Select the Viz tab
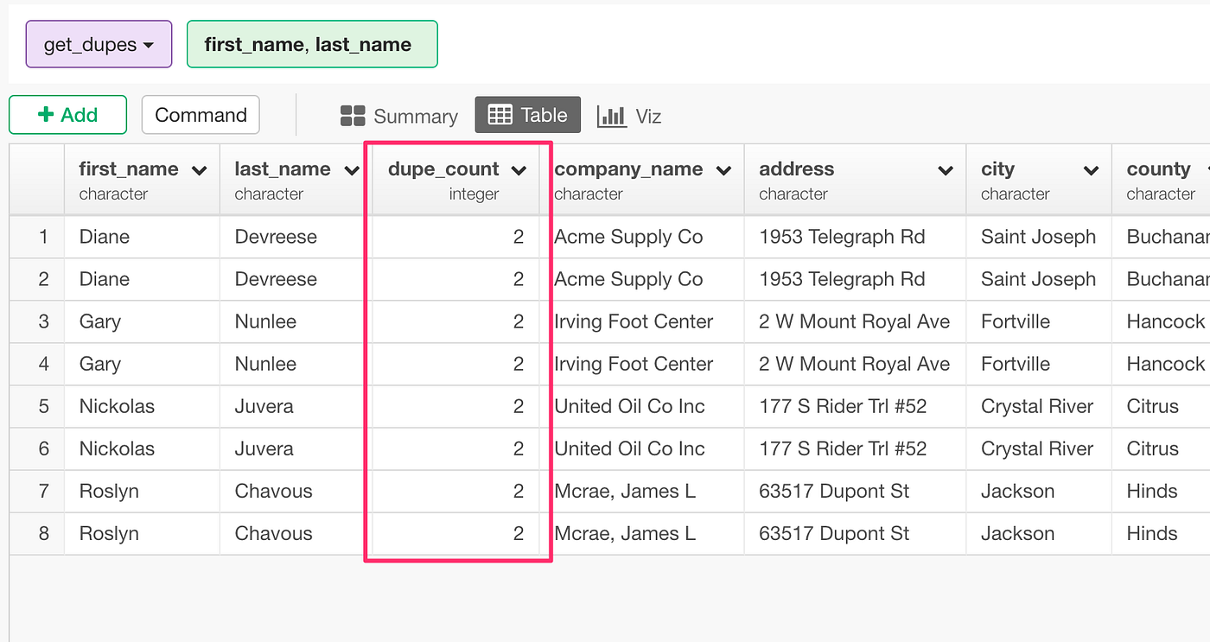 click(x=647, y=115)
